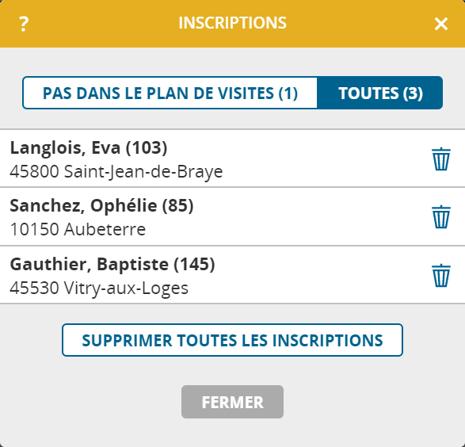Screen dimensions: 465x447
Task: Click the Fermer button
Action: [x=232, y=402]
